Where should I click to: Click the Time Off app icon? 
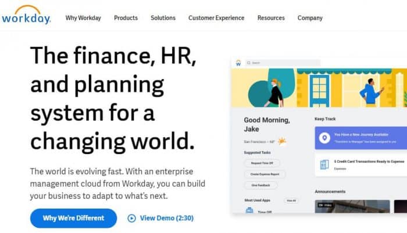[x=249, y=210]
